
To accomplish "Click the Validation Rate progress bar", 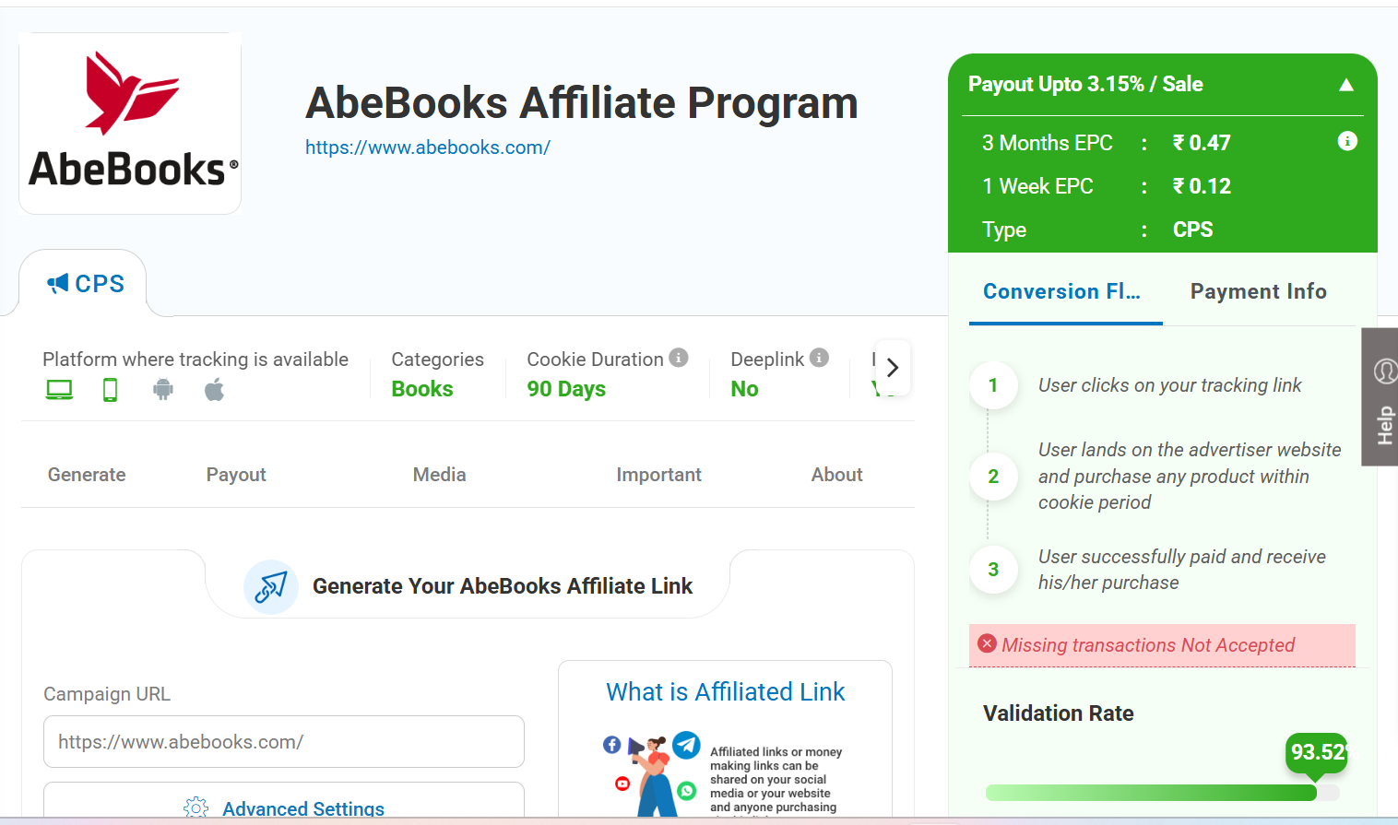I will point(1162,793).
